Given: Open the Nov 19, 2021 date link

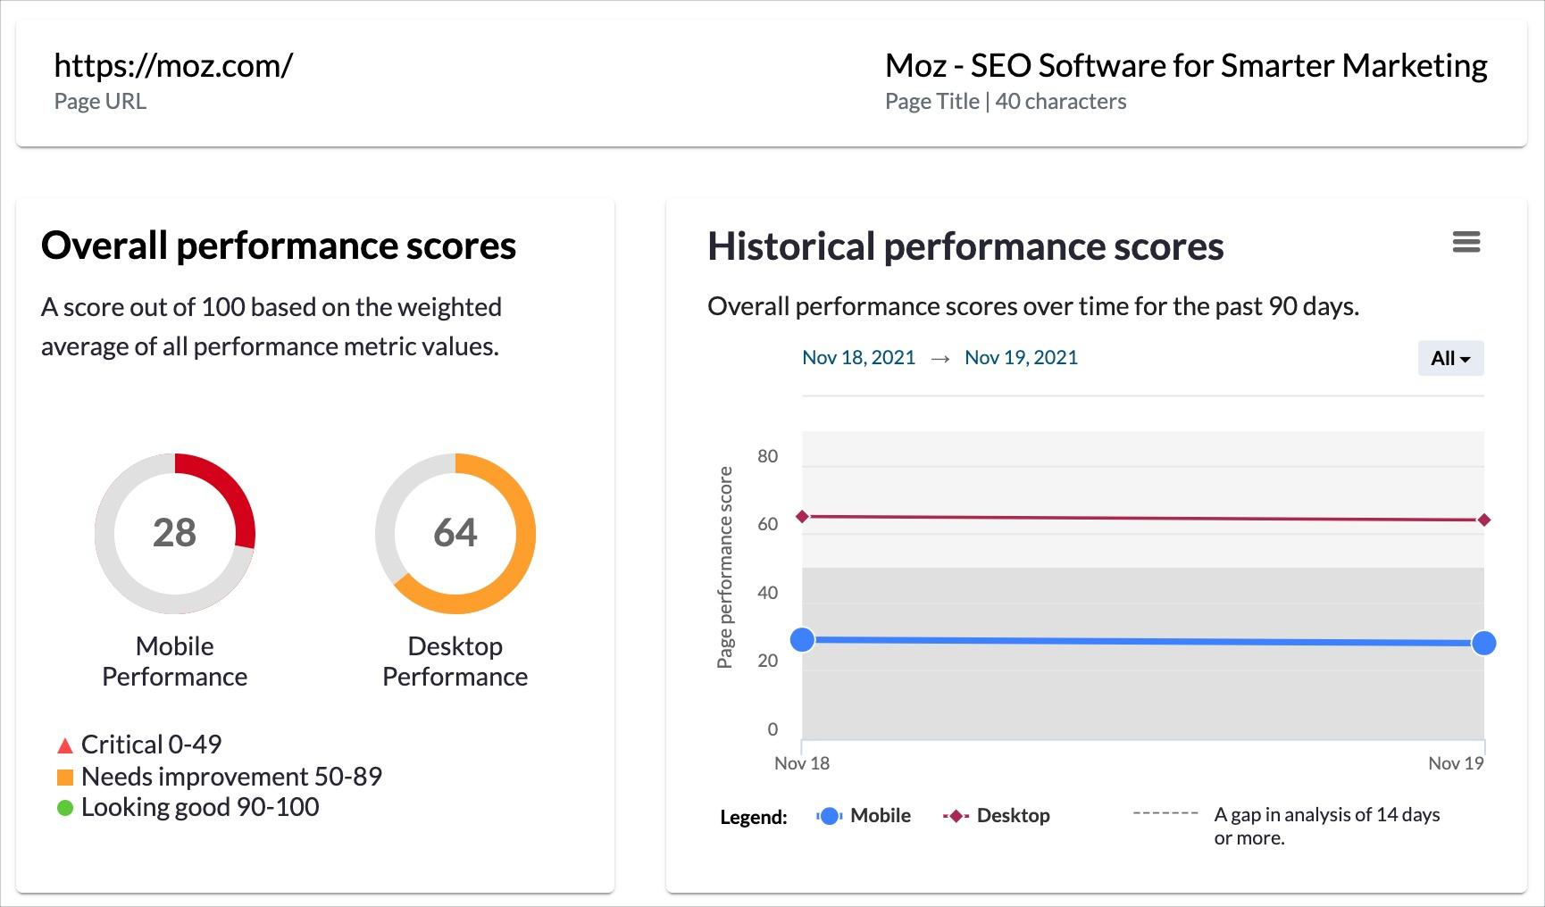Looking at the screenshot, I should 1020,357.
